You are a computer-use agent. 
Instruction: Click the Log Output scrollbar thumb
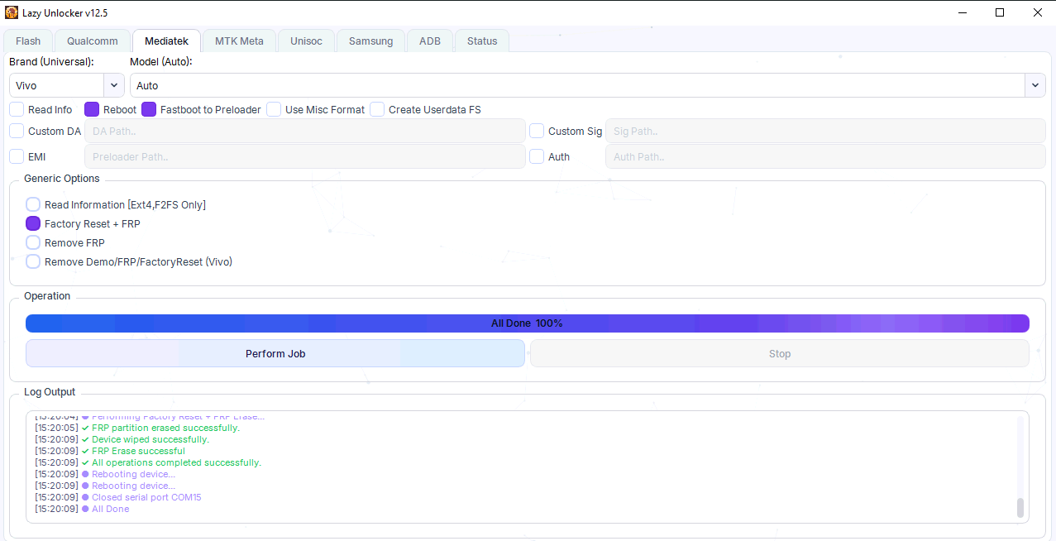point(1020,507)
